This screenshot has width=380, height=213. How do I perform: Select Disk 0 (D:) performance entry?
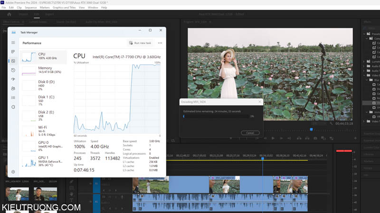[x=43, y=85]
